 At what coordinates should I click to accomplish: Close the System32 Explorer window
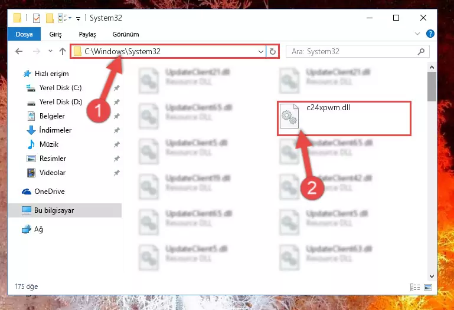(x=423, y=18)
